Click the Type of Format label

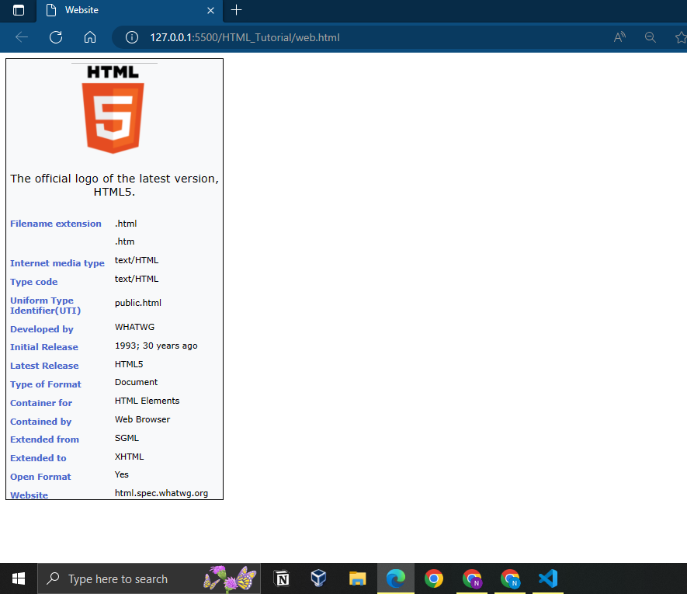[46, 384]
